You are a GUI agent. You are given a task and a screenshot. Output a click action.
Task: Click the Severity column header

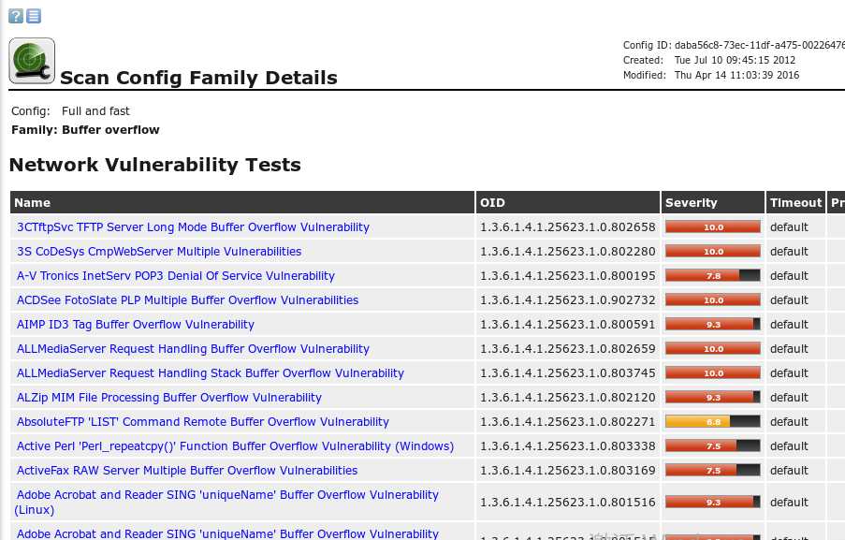(x=691, y=203)
